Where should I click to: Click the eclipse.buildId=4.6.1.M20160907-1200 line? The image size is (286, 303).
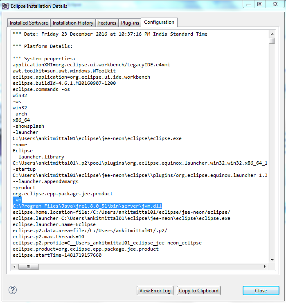tap(64, 83)
